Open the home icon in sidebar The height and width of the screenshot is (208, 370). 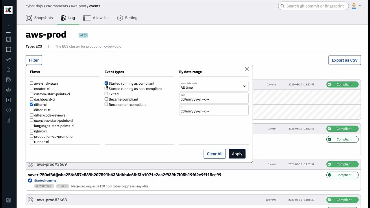8,25
